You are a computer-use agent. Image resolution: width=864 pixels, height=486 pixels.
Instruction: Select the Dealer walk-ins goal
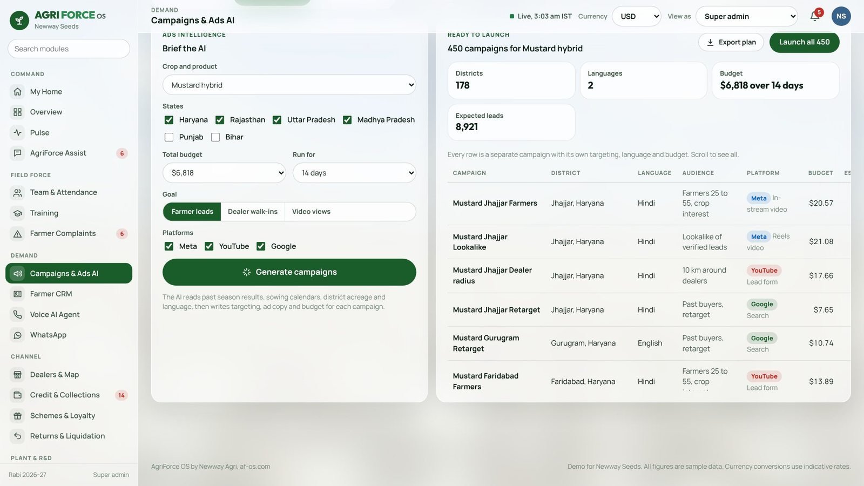click(x=253, y=212)
